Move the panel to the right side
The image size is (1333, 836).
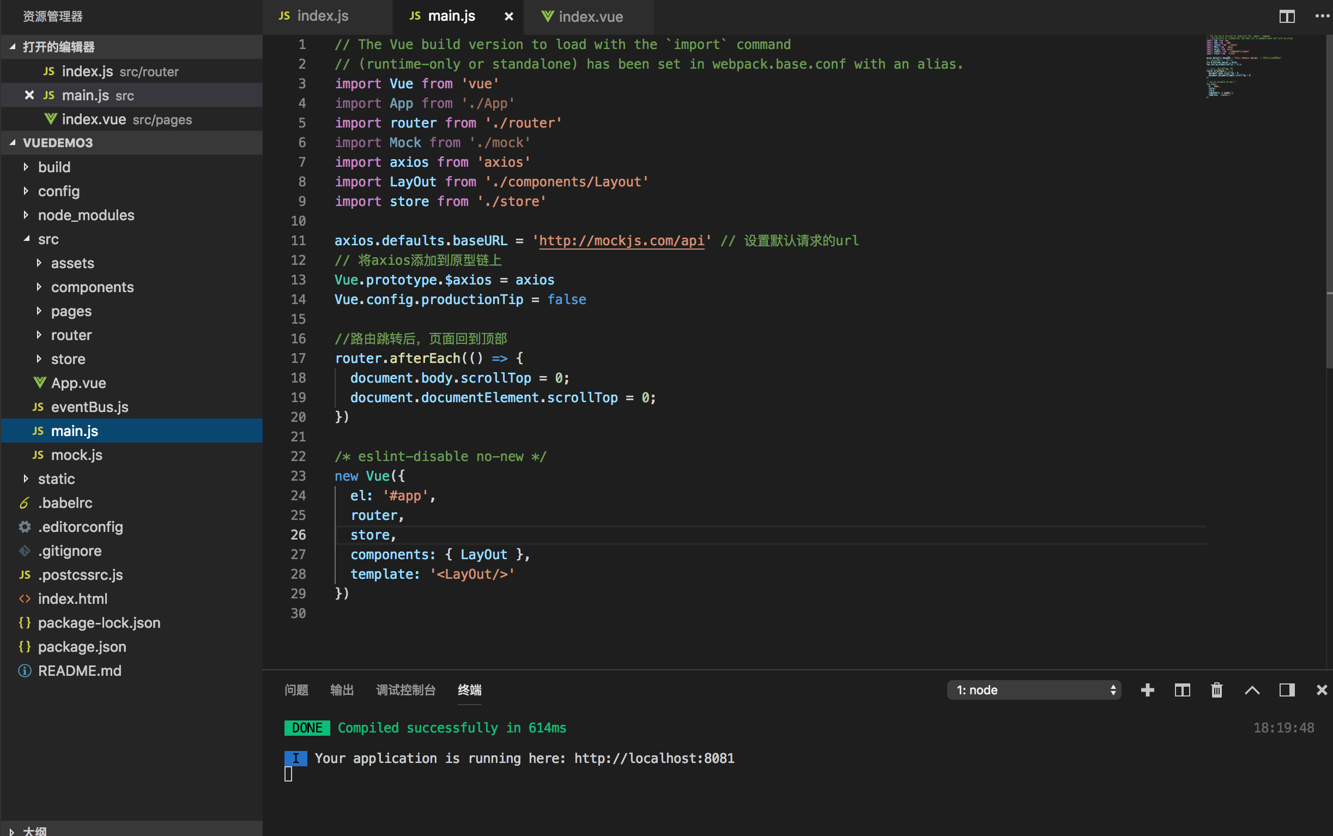[1287, 689]
